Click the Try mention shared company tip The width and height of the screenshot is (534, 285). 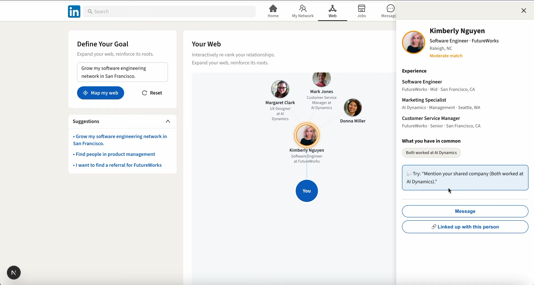[x=465, y=178]
